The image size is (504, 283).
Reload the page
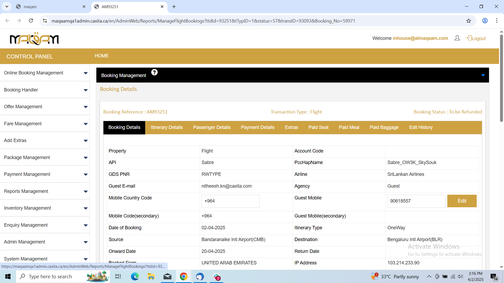(x=31, y=21)
